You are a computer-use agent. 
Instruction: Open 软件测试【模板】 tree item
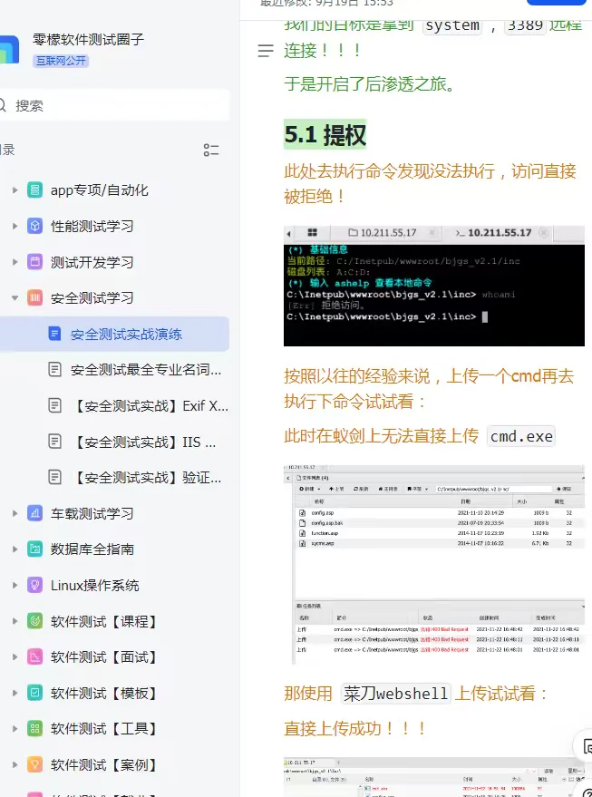[x=104, y=693]
